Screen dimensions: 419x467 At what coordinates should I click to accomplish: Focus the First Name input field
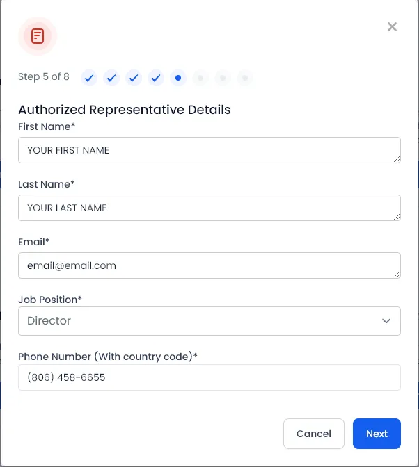coord(209,150)
